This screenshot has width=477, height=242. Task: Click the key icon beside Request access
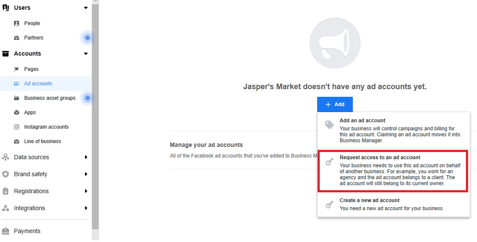tap(329, 162)
